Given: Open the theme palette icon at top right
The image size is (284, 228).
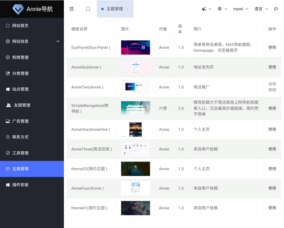Looking at the screenshot, I should pos(276,9).
